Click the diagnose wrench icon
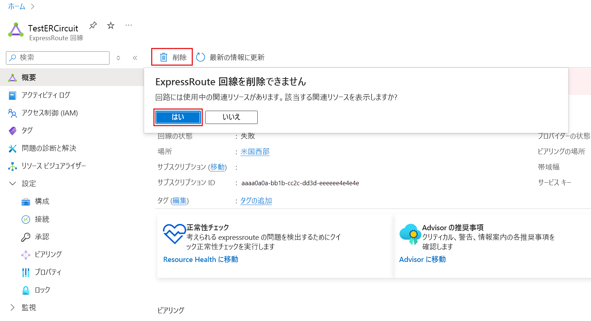This screenshot has width=591, height=321. pyautogui.click(x=13, y=148)
